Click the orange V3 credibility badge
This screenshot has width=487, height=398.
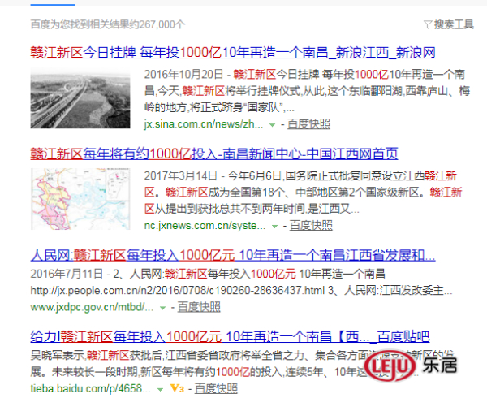point(177,388)
